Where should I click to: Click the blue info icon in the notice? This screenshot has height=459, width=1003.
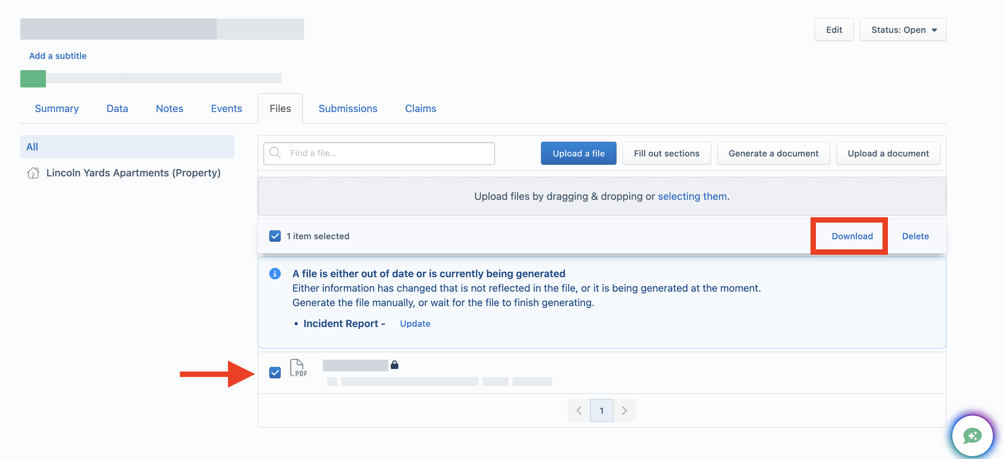(275, 274)
